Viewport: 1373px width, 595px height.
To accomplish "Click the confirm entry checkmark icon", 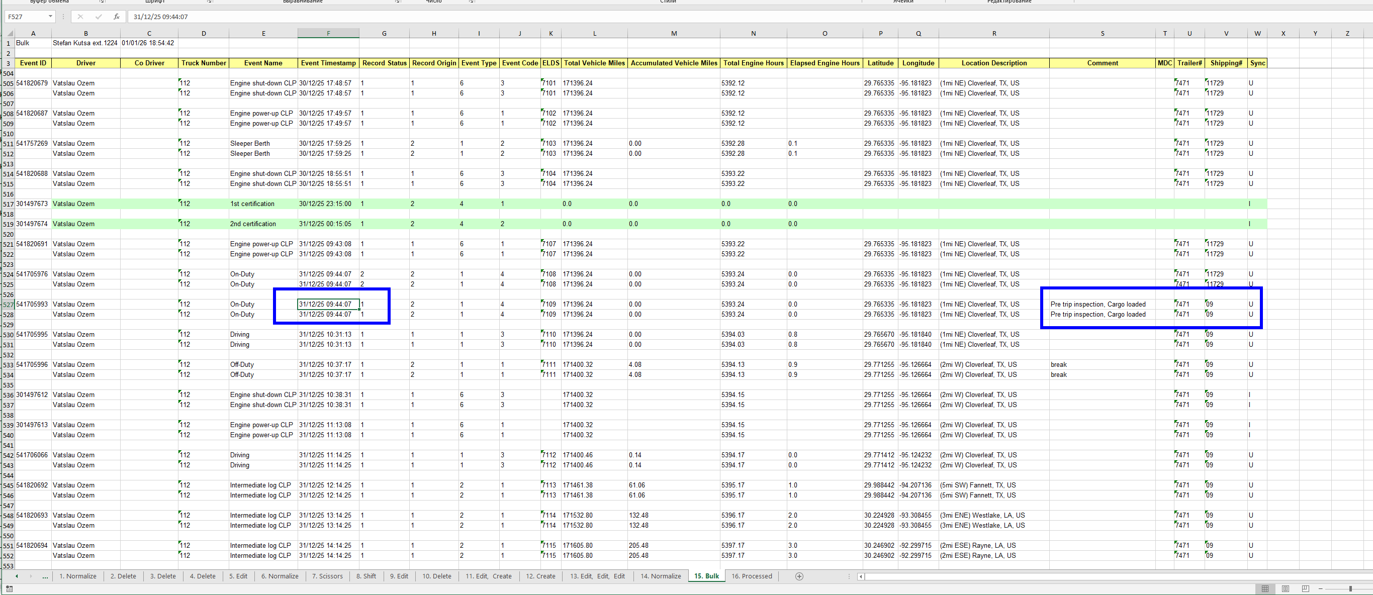I will tap(99, 17).
